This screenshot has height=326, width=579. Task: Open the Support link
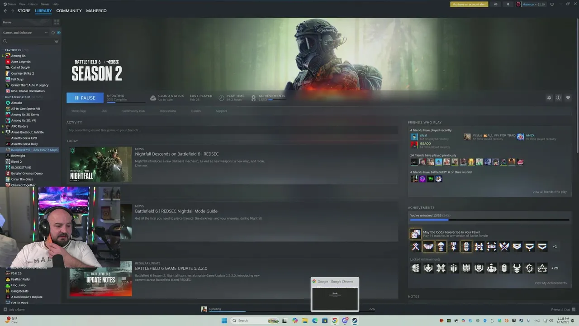(221, 111)
